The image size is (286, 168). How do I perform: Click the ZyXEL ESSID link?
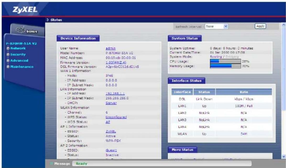[x=111, y=131]
